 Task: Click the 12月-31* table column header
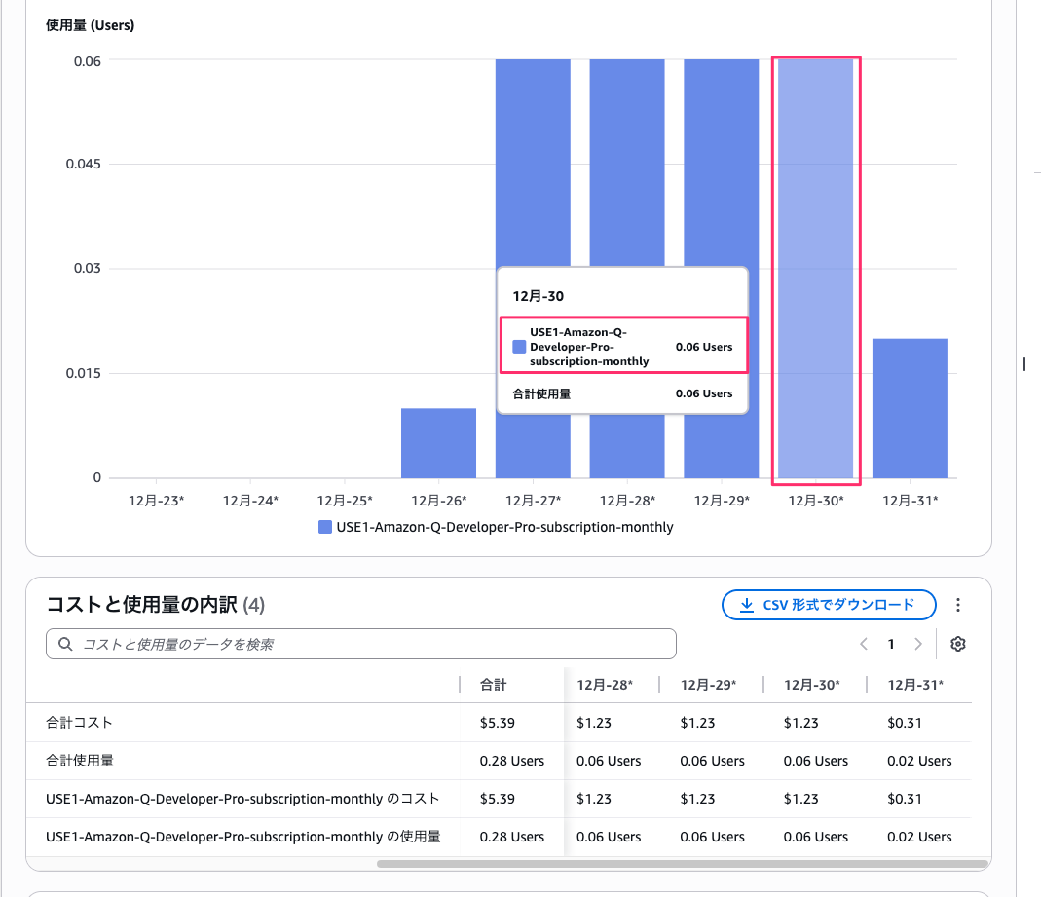click(x=914, y=685)
